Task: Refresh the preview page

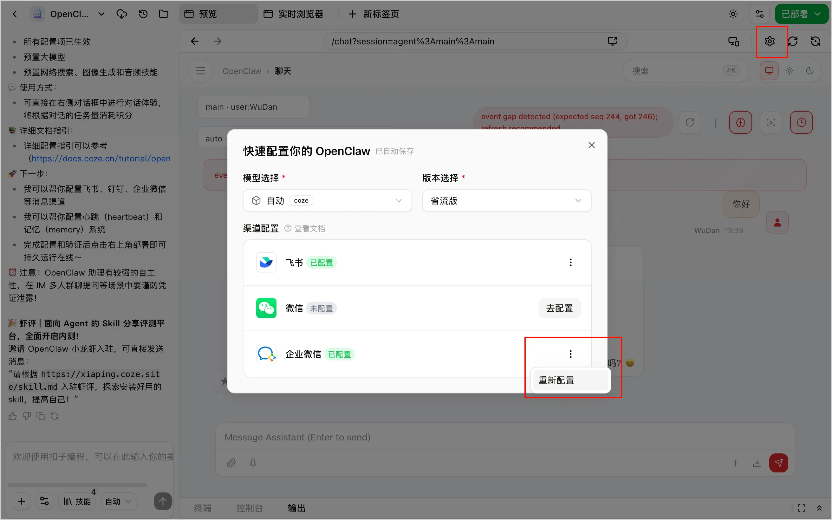Action: point(793,42)
